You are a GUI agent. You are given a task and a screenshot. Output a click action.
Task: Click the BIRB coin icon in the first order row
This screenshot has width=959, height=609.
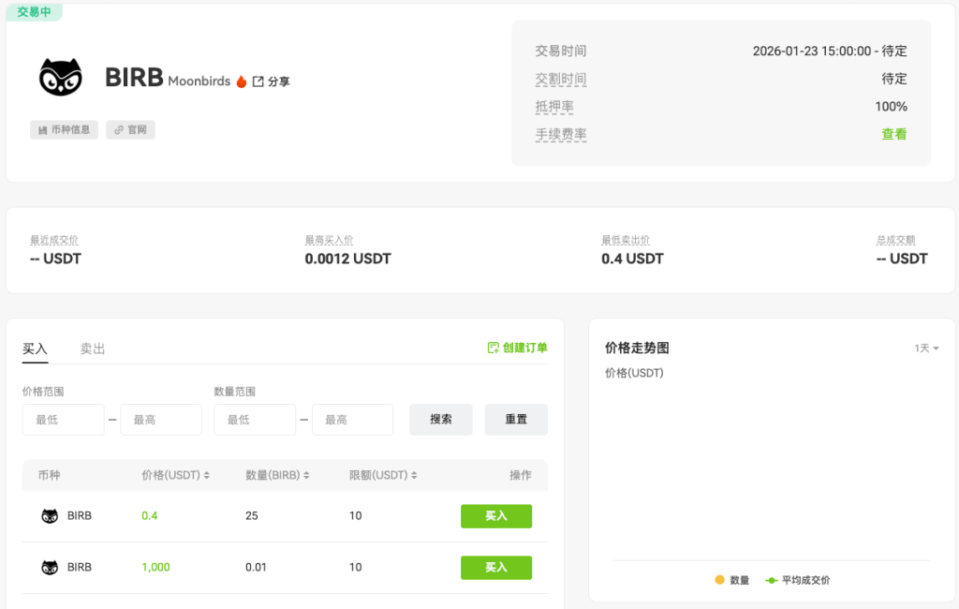pos(50,515)
